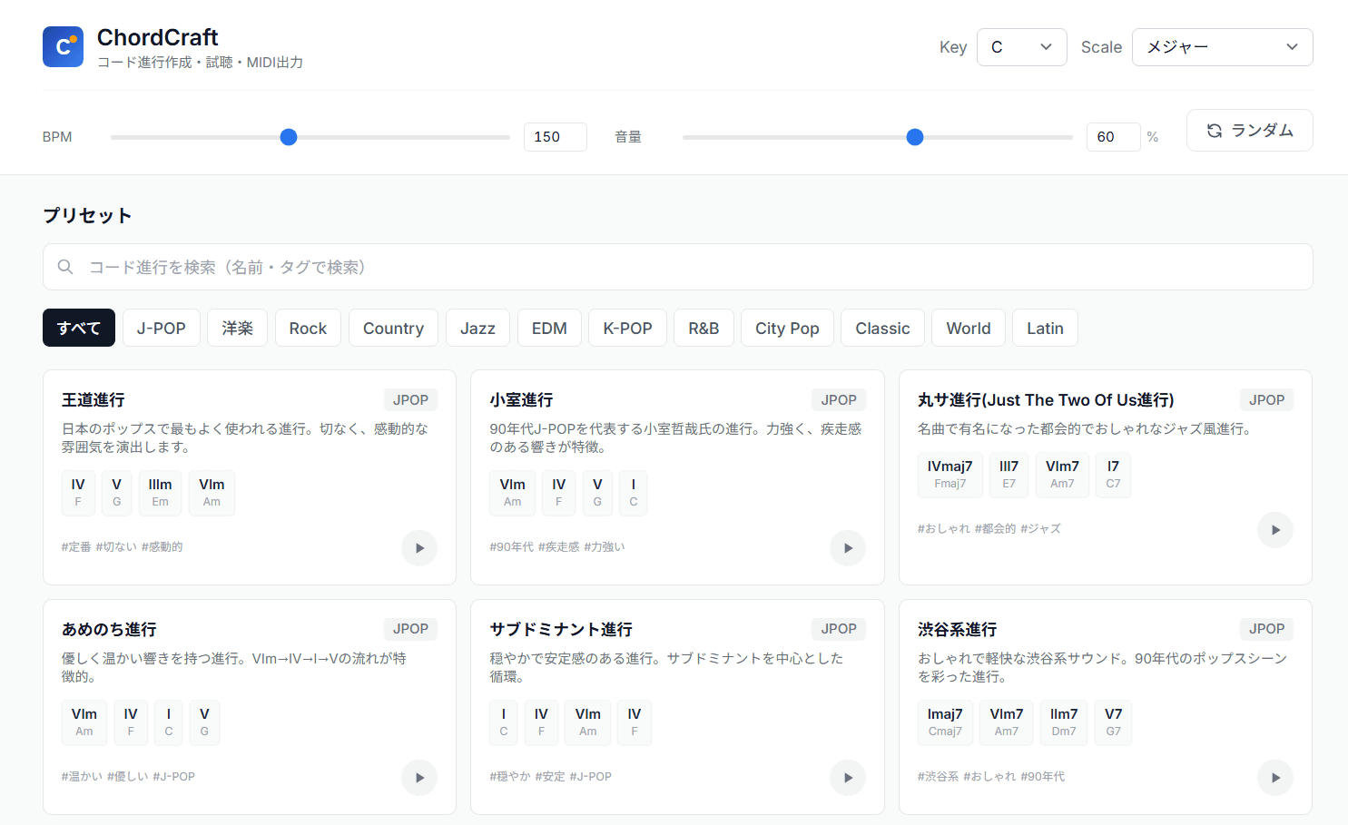Play the 渋谷系進行 preset
The width and height of the screenshot is (1348, 825).
pos(1275,778)
